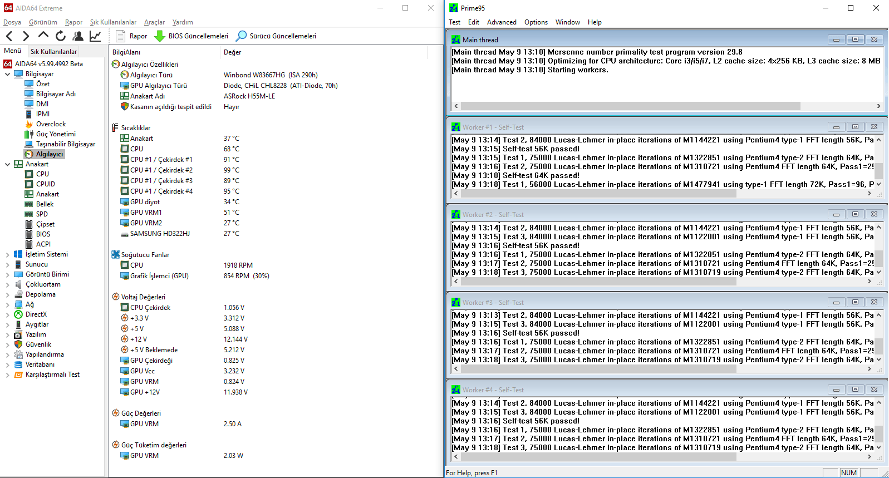Click the Rapor report icon
The height and width of the screenshot is (478, 889).
(x=120, y=36)
